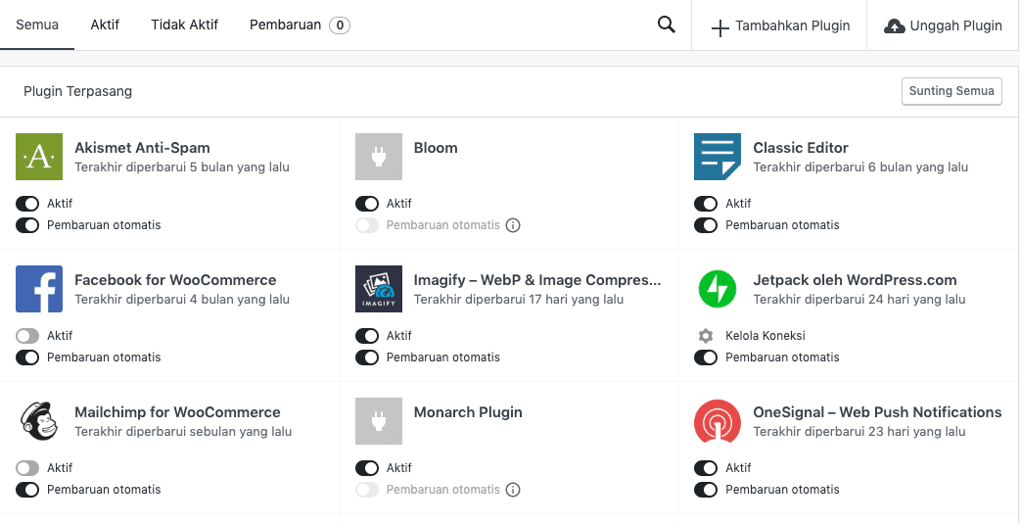
Task: Toggle OneSignal Aktif switch
Action: click(x=706, y=468)
